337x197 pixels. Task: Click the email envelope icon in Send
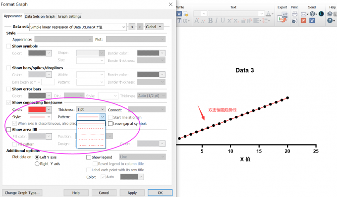(x=303, y=14)
